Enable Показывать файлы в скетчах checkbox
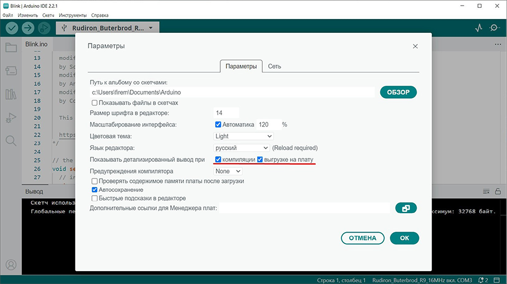The image size is (507, 284). pyautogui.click(x=94, y=103)
